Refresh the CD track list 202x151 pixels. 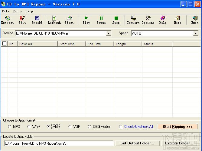point(54,20)
